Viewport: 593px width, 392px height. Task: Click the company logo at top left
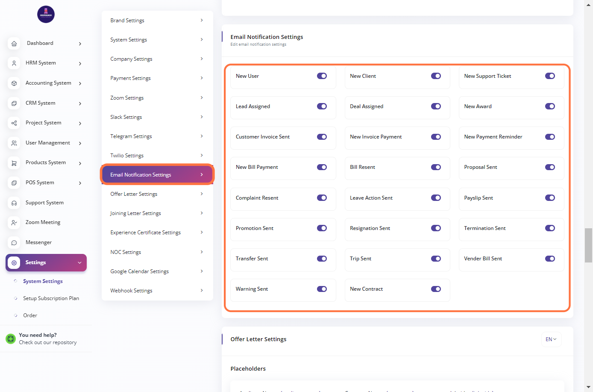coord(46,15)
